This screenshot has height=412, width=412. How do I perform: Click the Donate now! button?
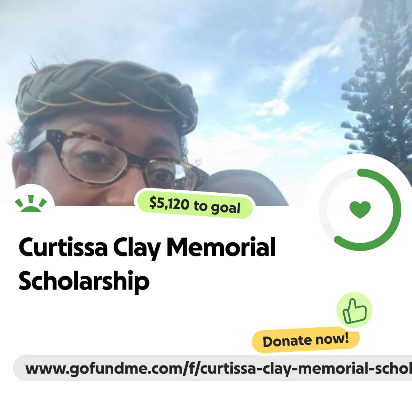(x=306, y=340)
